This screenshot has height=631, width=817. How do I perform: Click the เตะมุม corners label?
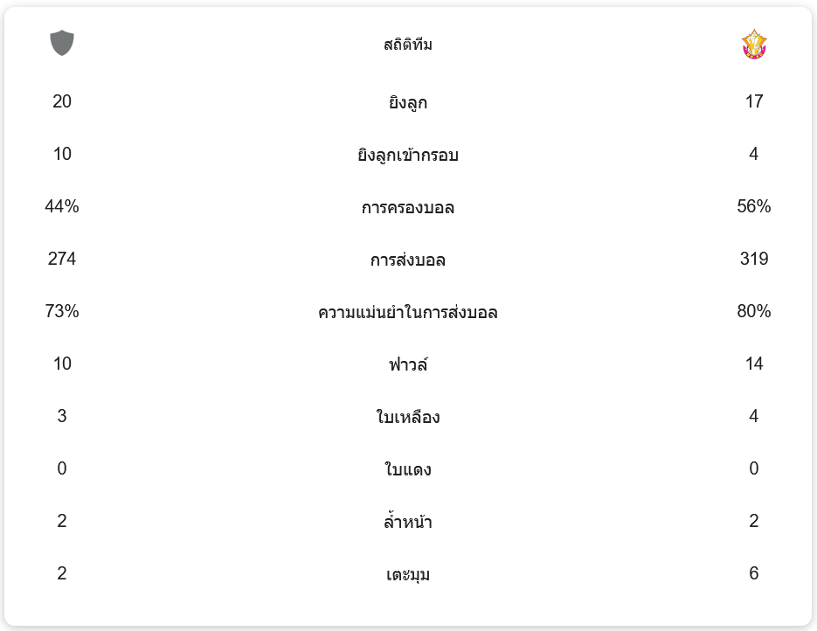click(408, 575)
